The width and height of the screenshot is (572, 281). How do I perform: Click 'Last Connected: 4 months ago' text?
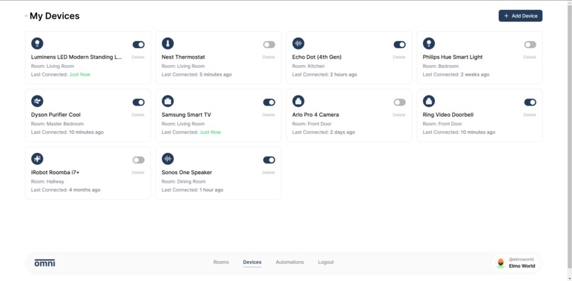[x=66, y=190]
